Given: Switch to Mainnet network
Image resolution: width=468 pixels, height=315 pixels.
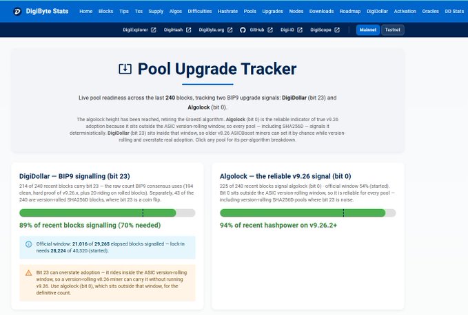Looking at the screenshot, I should pos(368,30).
